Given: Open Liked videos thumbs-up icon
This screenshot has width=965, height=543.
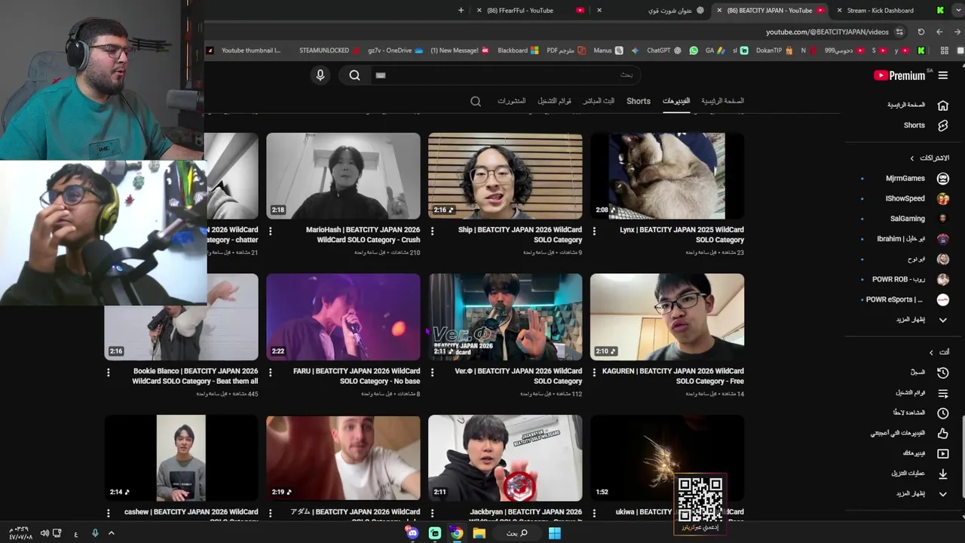Looking at the screenshot, I should coord(942,434).
